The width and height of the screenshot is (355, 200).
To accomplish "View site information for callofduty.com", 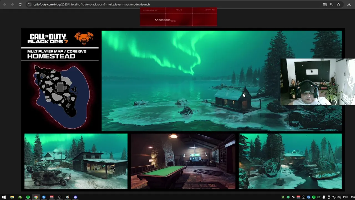I will [x=29, y=4].
